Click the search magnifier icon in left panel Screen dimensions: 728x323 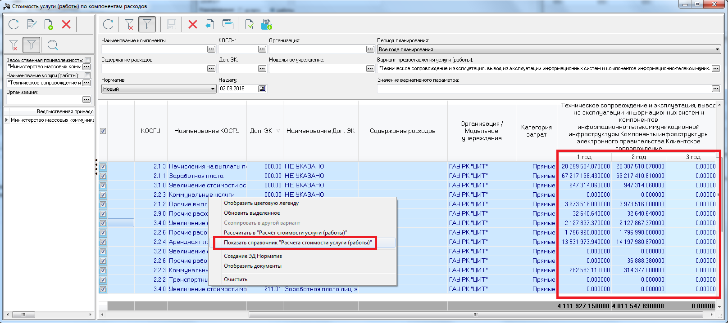[53, 45]
